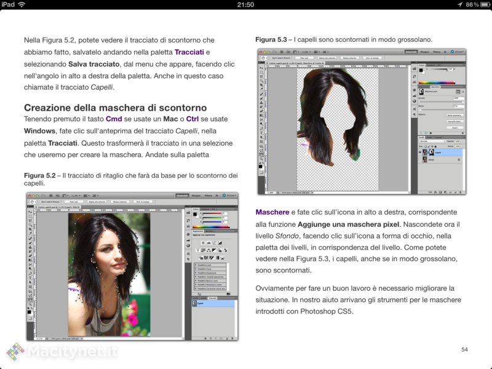Select the Hand tool in Figure 5.3
The image size is (492, 369).
261,155
